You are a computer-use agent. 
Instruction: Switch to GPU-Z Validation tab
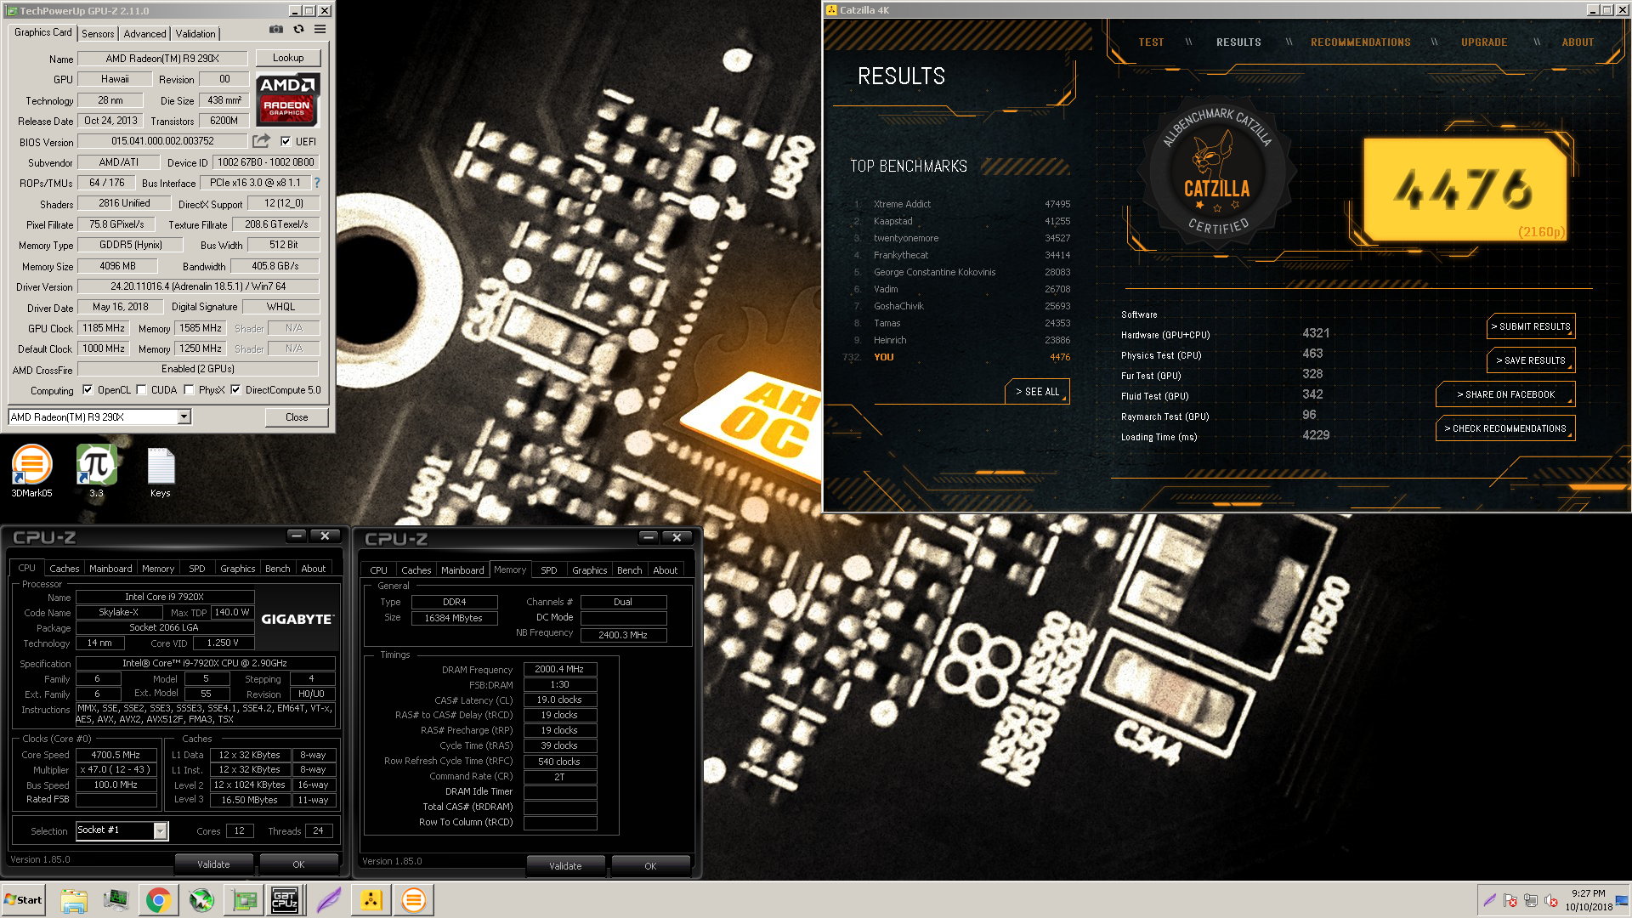click(195, 34)
